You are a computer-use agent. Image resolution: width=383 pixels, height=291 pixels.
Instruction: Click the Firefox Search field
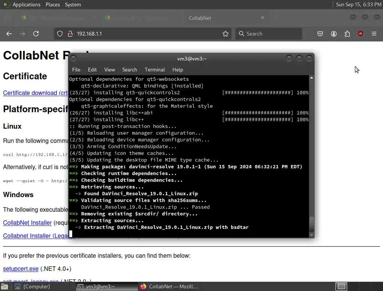(269, 34)
